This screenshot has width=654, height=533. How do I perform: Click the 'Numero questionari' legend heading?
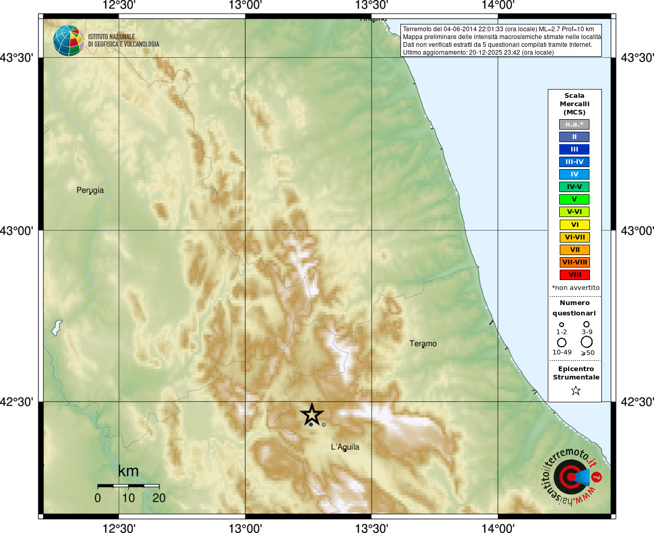pyautogui.click(x=574, y=308)
